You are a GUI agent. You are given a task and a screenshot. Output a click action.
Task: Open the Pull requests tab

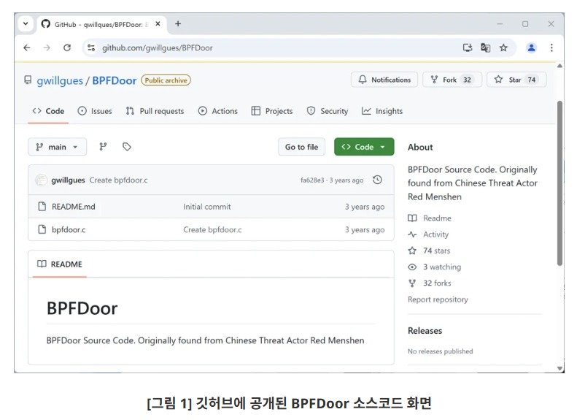point(155,111)
